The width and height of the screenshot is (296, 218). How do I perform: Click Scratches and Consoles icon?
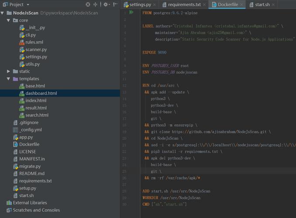click(x=9, y=210)
